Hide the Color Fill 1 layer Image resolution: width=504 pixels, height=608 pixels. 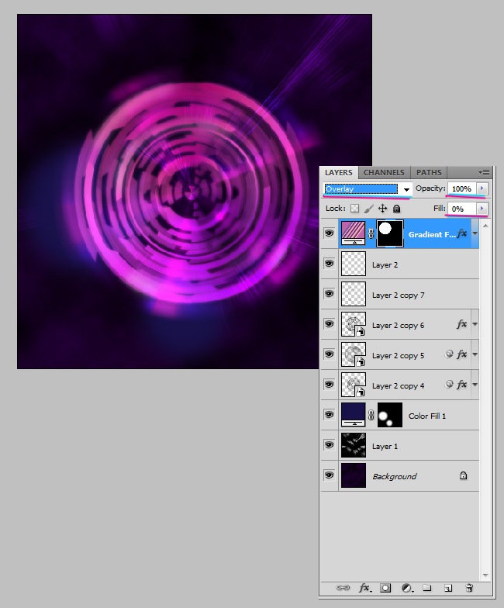329,414
